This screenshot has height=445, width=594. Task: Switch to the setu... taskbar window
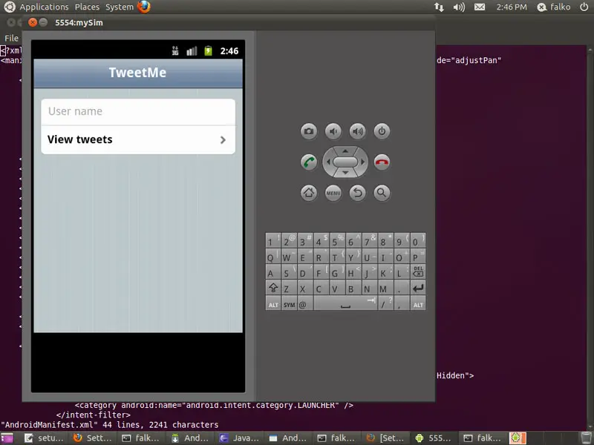(45, 438)
